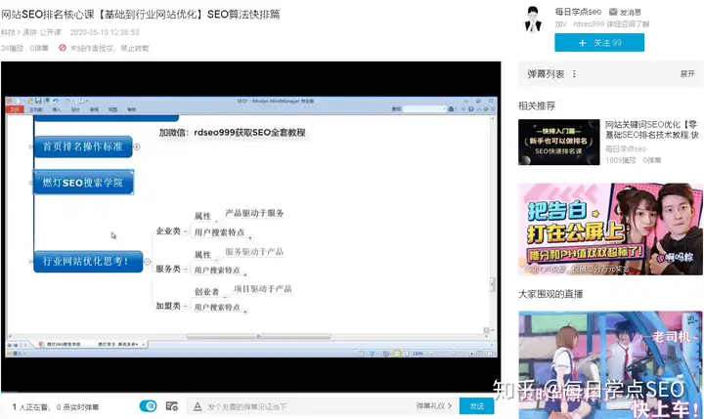Click the mind map horizontal scrollbar
The height and width of the screenshot is (419, 704).
258,336
